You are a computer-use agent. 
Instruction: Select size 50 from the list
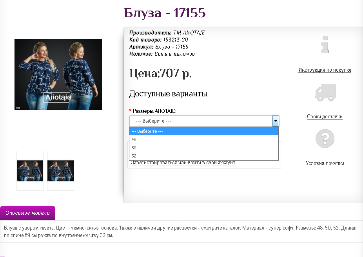[204, 148]
